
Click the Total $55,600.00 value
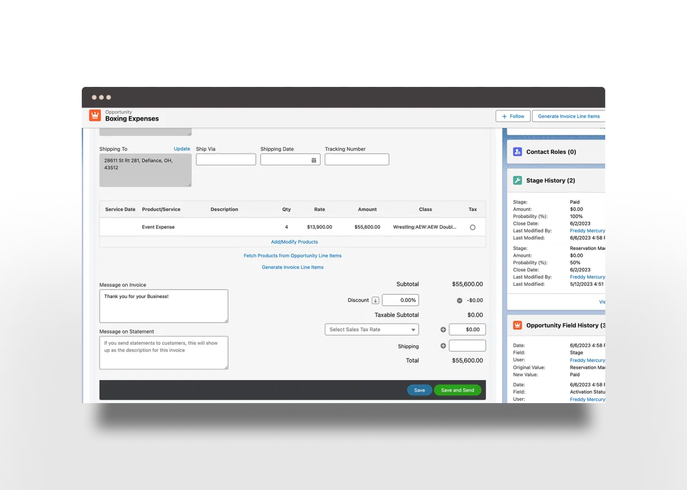[467, 361]
